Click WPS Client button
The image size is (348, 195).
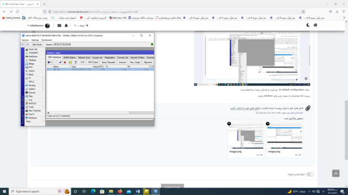[x=93, y=62]
